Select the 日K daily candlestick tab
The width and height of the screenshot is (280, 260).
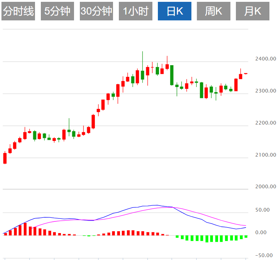click(x=175, y=11)
